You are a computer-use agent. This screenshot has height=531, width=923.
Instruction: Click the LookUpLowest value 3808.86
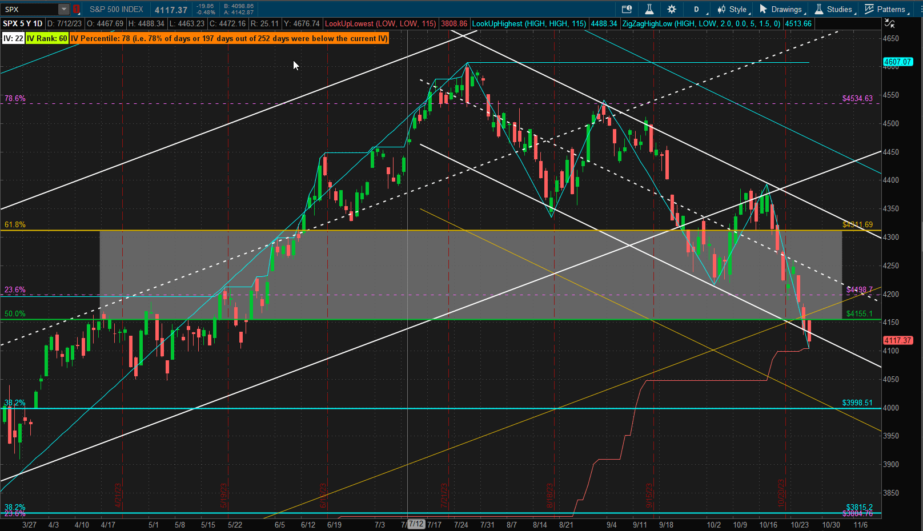pos(454,23)
